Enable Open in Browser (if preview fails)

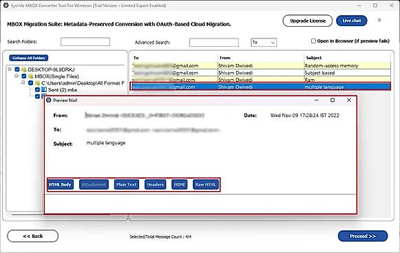[313, 41]
